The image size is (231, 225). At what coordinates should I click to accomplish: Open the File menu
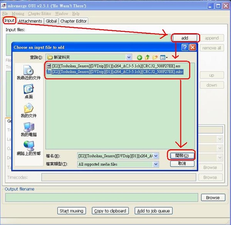[5, 13]
